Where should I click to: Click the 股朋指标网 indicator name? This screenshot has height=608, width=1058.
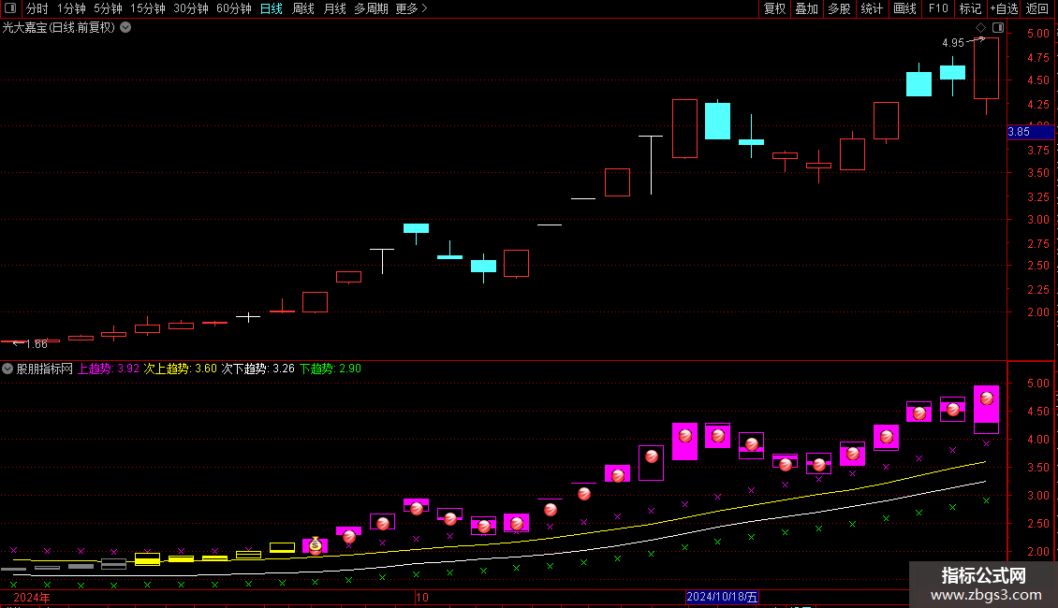[x=45, y=369]
